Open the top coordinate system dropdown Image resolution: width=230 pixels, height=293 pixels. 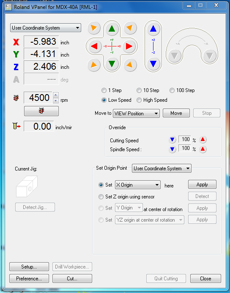[x=46, y=28]
